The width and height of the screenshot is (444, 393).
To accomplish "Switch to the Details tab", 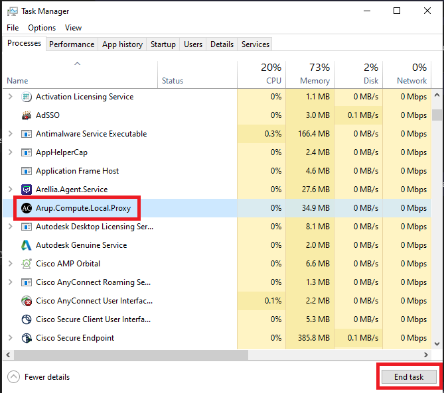I will coord(222,44).
